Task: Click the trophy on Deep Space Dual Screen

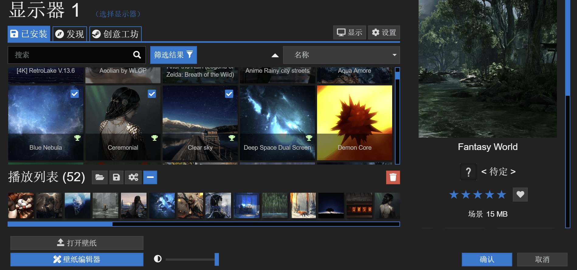Action: coord(309,138)
